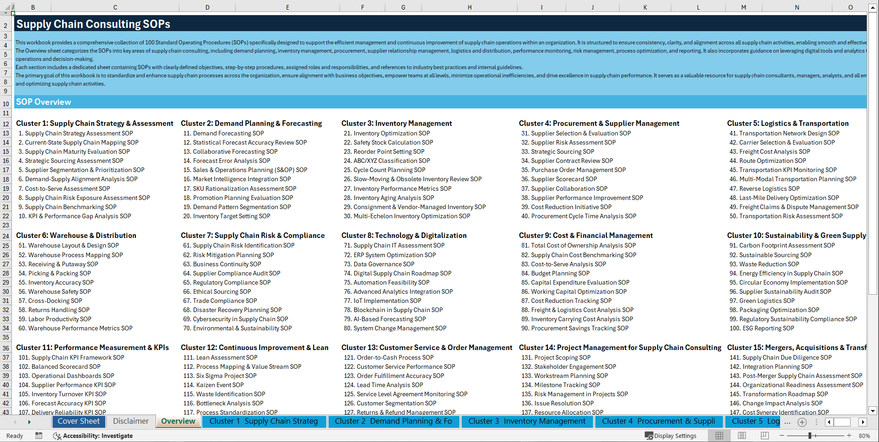The width and height of the screenshot is (879, 442).
Task: Switch to the Disclaimer sheet tab
Action: (x=130, y=421)
